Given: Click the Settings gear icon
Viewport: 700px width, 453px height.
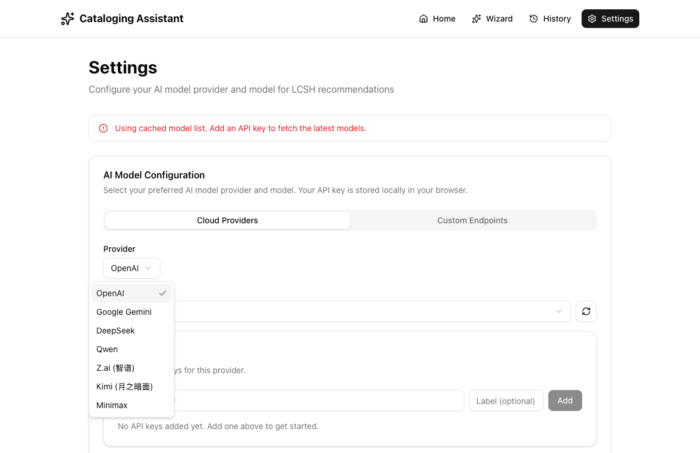Looking at the screenshot, I should [x=592, y=19].
